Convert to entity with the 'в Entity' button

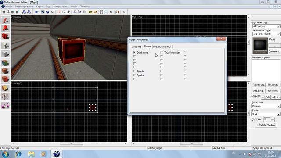tap(276, 97)
